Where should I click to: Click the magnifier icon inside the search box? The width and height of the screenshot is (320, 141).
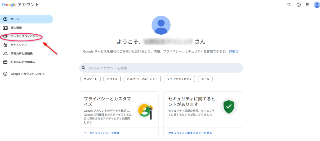(83, 68)
